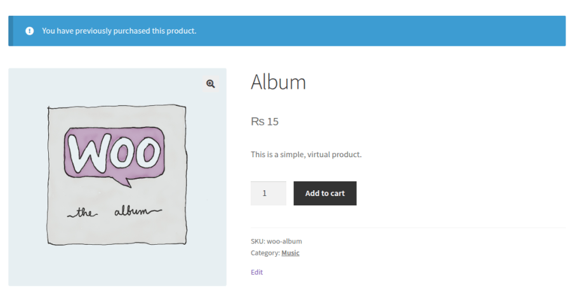This screenshot has height=305, width=570.
Task: Click the SKU woo-album text
Action: (x=276, y=241)
